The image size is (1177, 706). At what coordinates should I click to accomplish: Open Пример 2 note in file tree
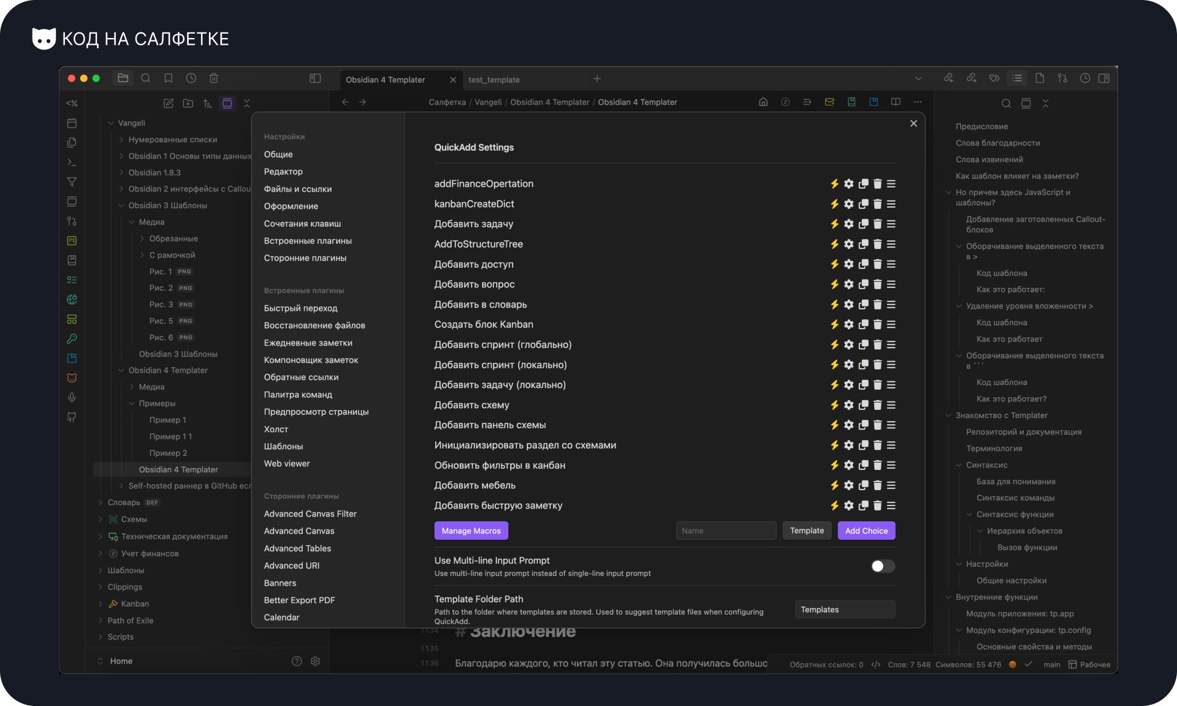coord(168,454)
